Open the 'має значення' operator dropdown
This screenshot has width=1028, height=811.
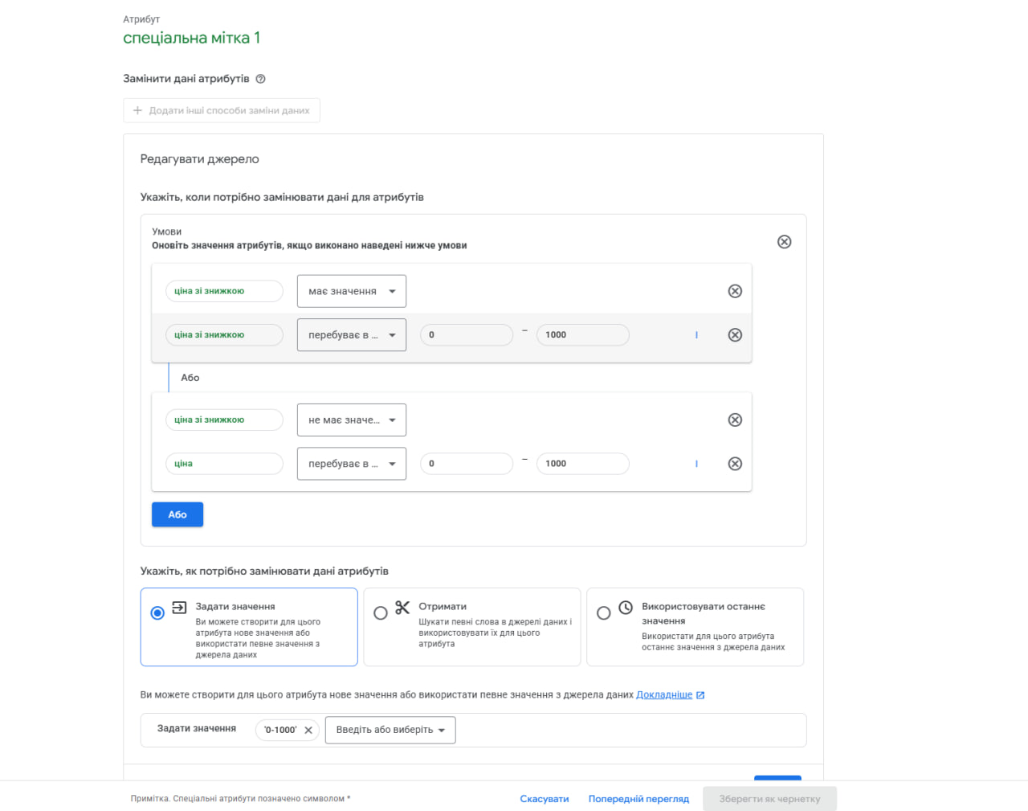point(352,291)
